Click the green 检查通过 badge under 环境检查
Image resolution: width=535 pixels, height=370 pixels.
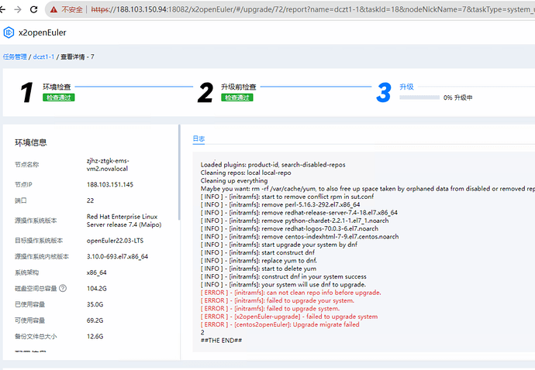pos(58,98)
